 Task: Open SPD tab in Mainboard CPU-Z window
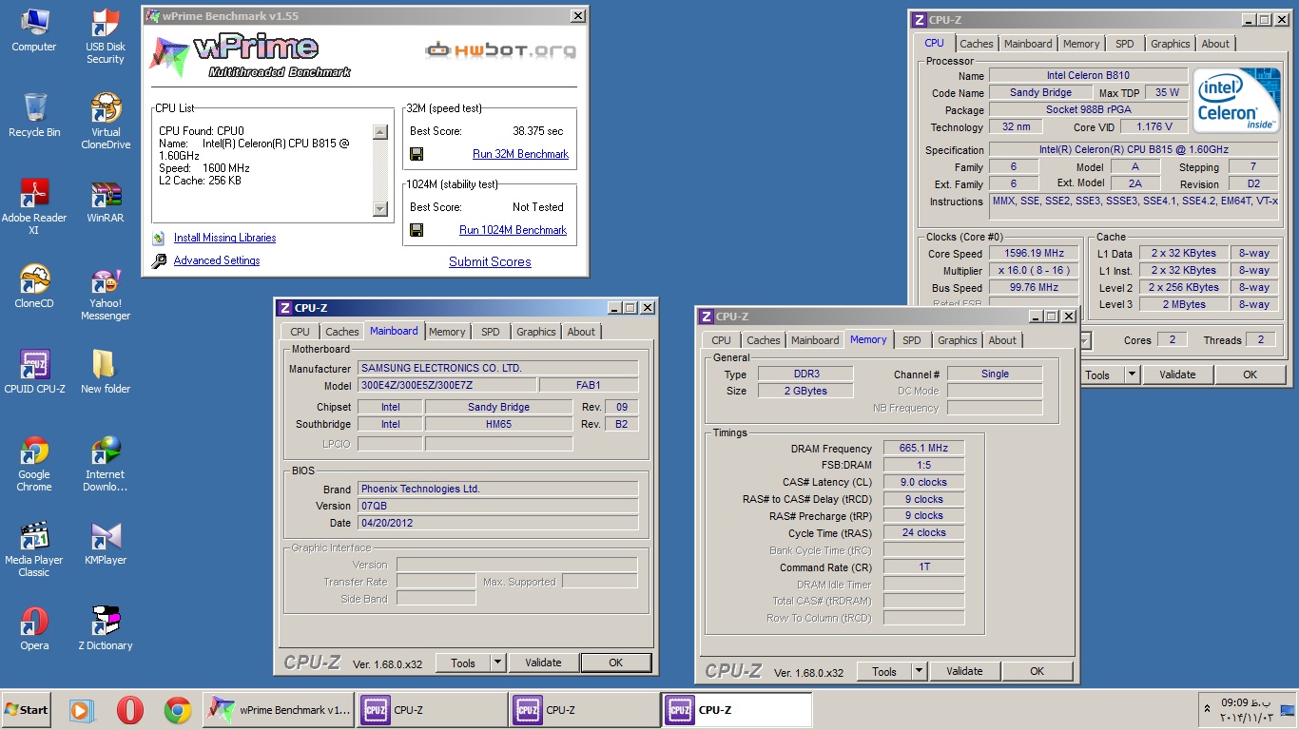pos(490,332)
